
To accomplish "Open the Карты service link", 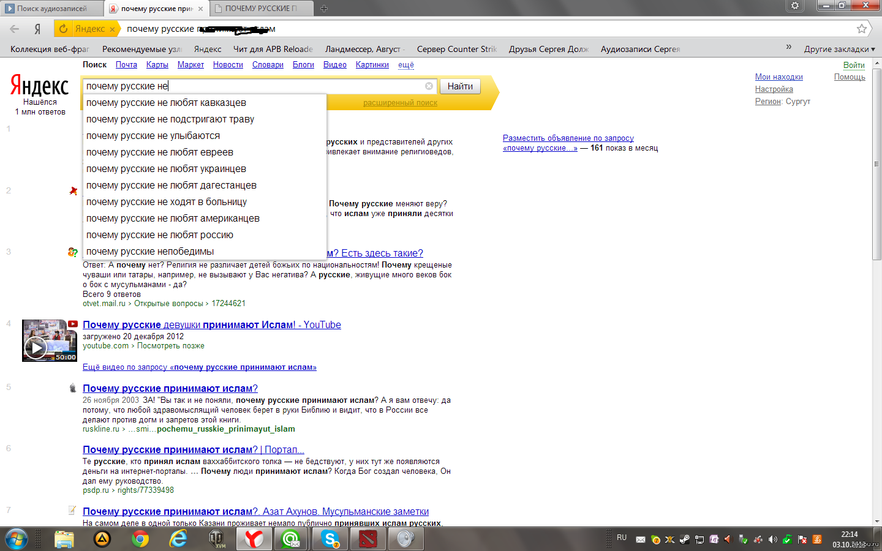I will (157, 65).
